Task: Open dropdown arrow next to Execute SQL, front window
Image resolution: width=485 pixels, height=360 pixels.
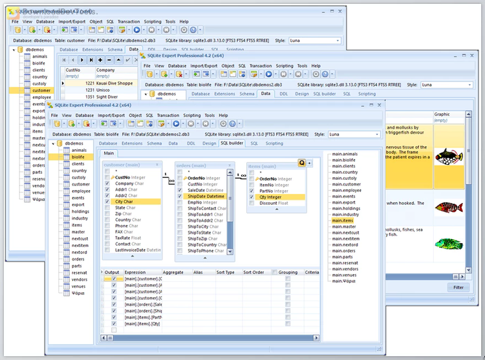Action: 183,123
